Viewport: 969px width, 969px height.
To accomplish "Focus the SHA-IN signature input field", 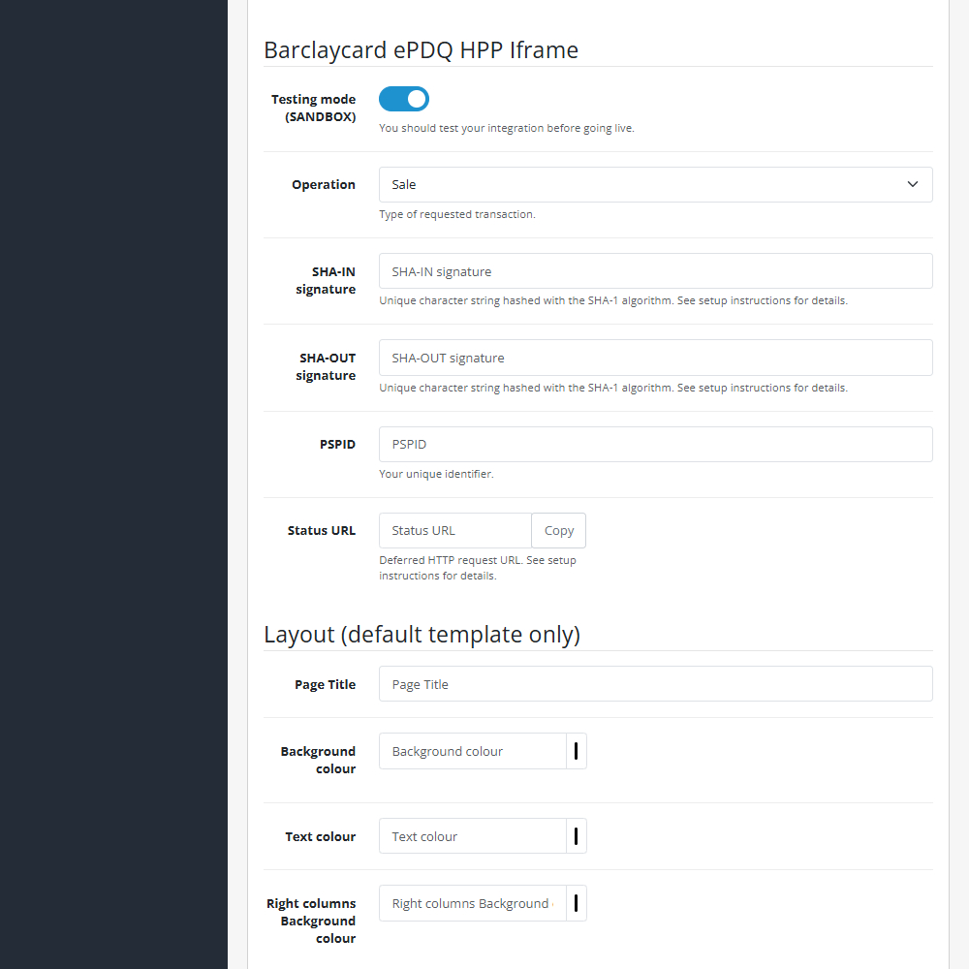I will coord(655,270).
